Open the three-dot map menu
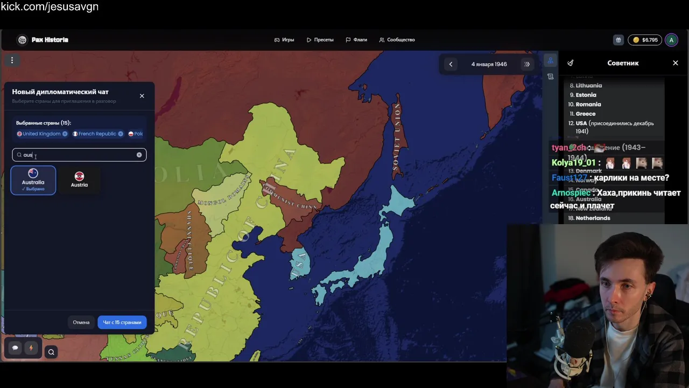Image resolution: width=689 pixels, height=388 pixels. pos(12,60)
